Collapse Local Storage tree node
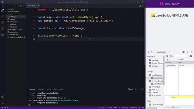The image size is (194, 109). coord(148,75)
